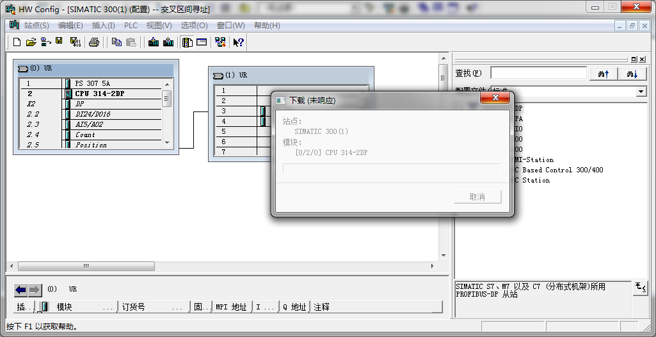Open the 配置文件 profile dropdown arrow

tap(641, 91)
